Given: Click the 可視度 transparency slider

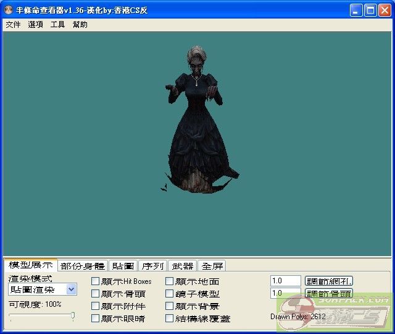Looking at the screenshot, I should 41,316.
